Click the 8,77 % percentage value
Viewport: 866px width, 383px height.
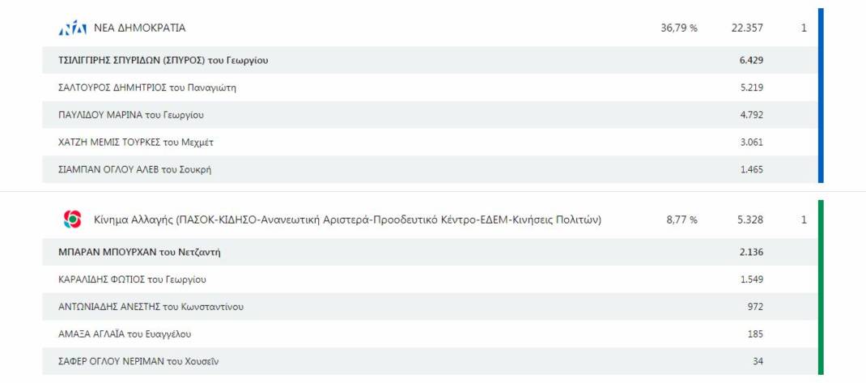[682, 220]
